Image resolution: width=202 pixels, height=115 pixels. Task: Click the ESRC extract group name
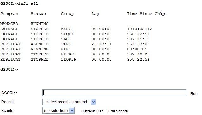[66, 29]
